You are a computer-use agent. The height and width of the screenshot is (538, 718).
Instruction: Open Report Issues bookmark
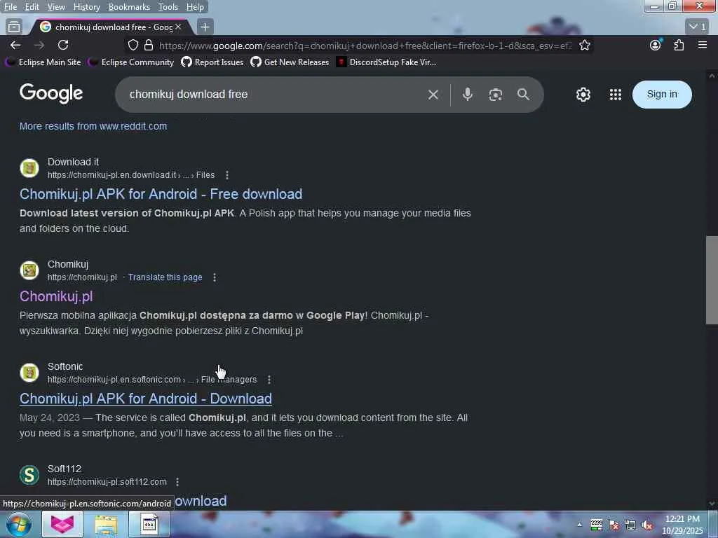[x=212, y=62]
